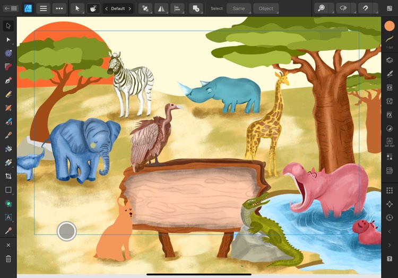Screen dimensions: 398x278
Task: Open the boolean add operation dropdown
Action: (196, 8)
